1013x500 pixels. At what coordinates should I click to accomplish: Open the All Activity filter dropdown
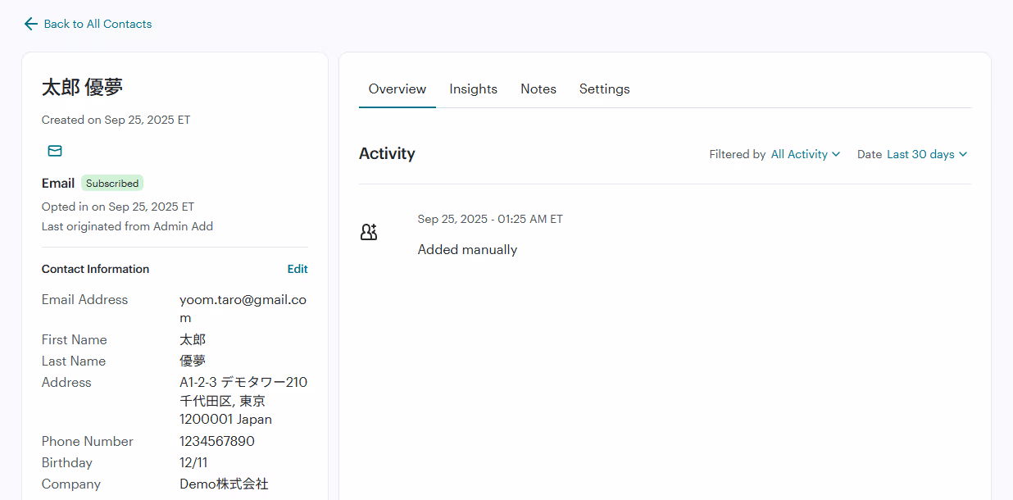tap(806, 154)
